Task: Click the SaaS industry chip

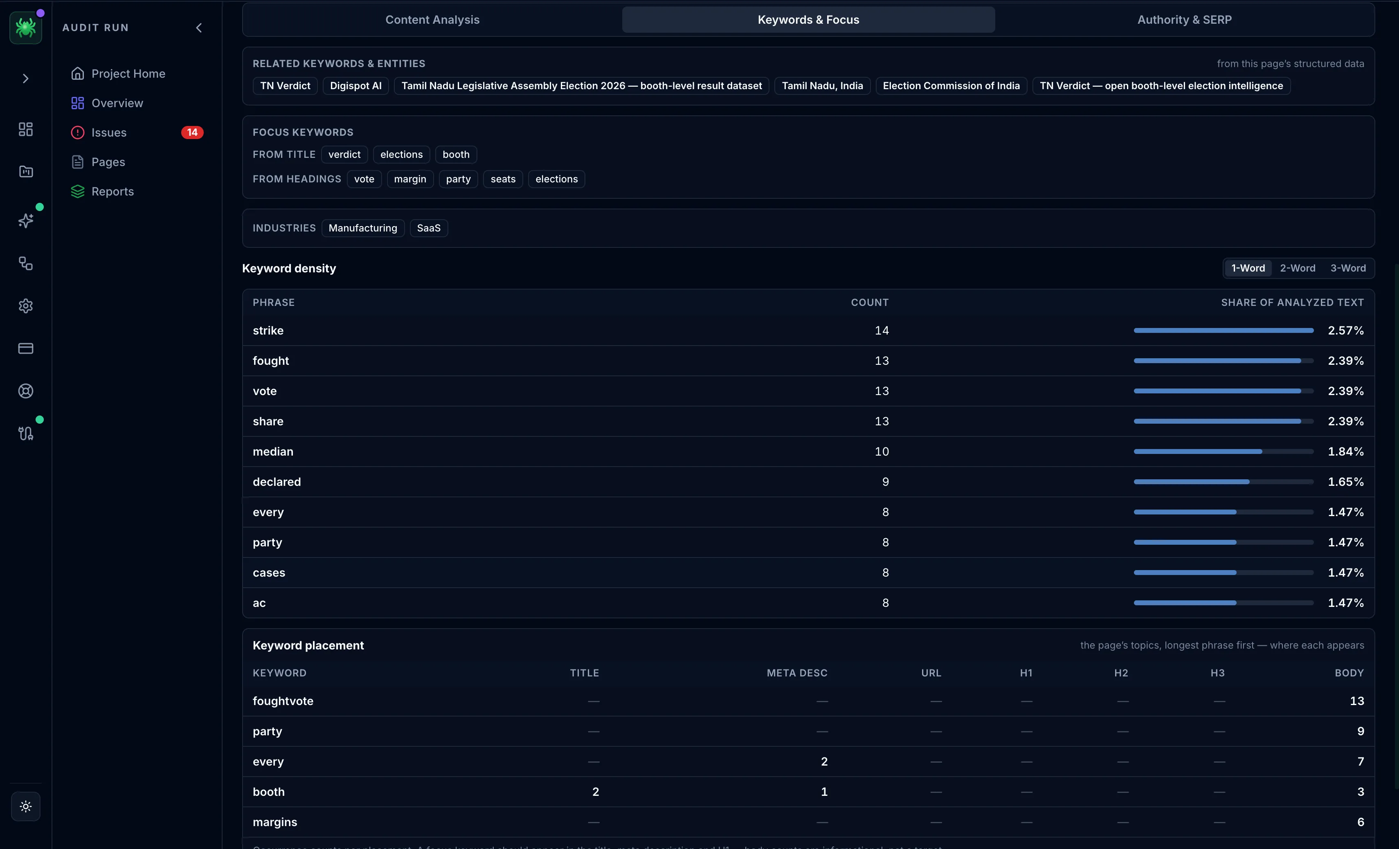Action: (x=429, y=228)
